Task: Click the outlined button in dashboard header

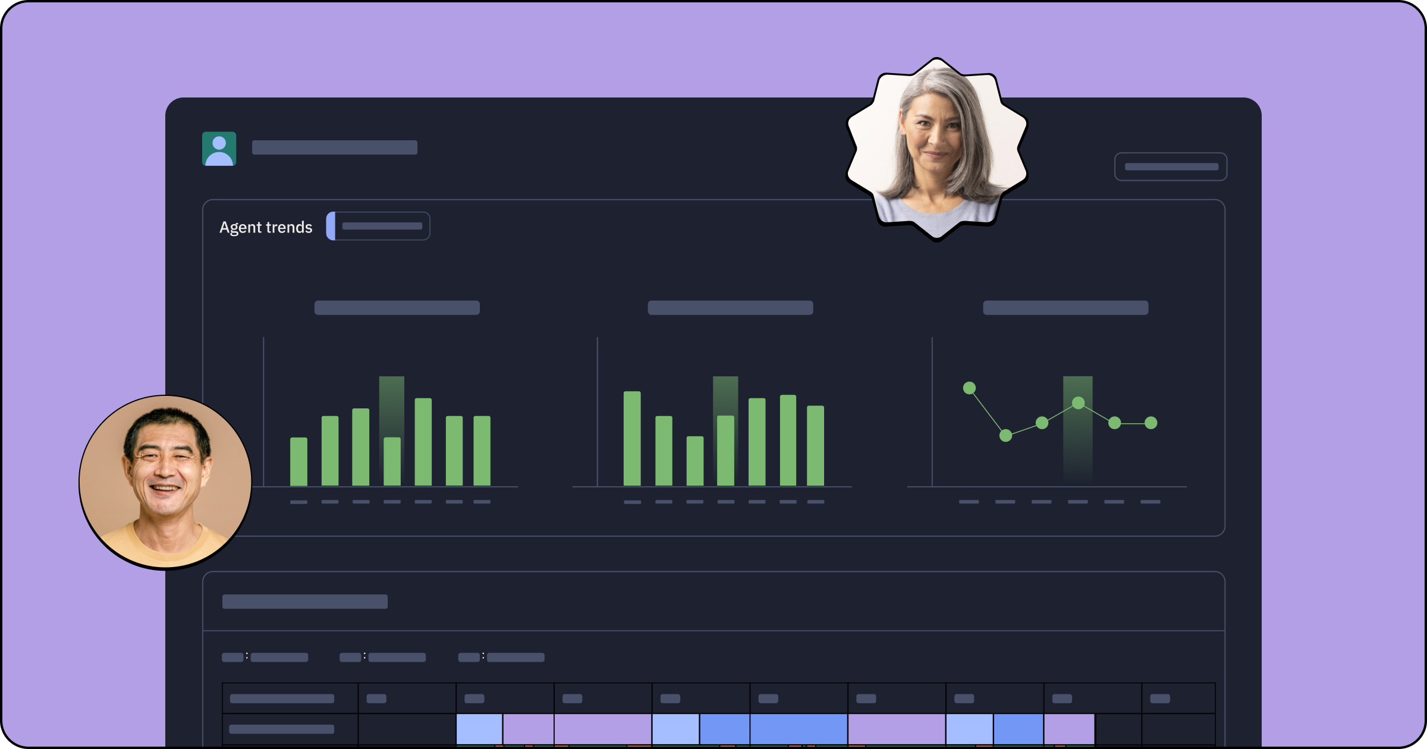Action: coord(1170,166)
